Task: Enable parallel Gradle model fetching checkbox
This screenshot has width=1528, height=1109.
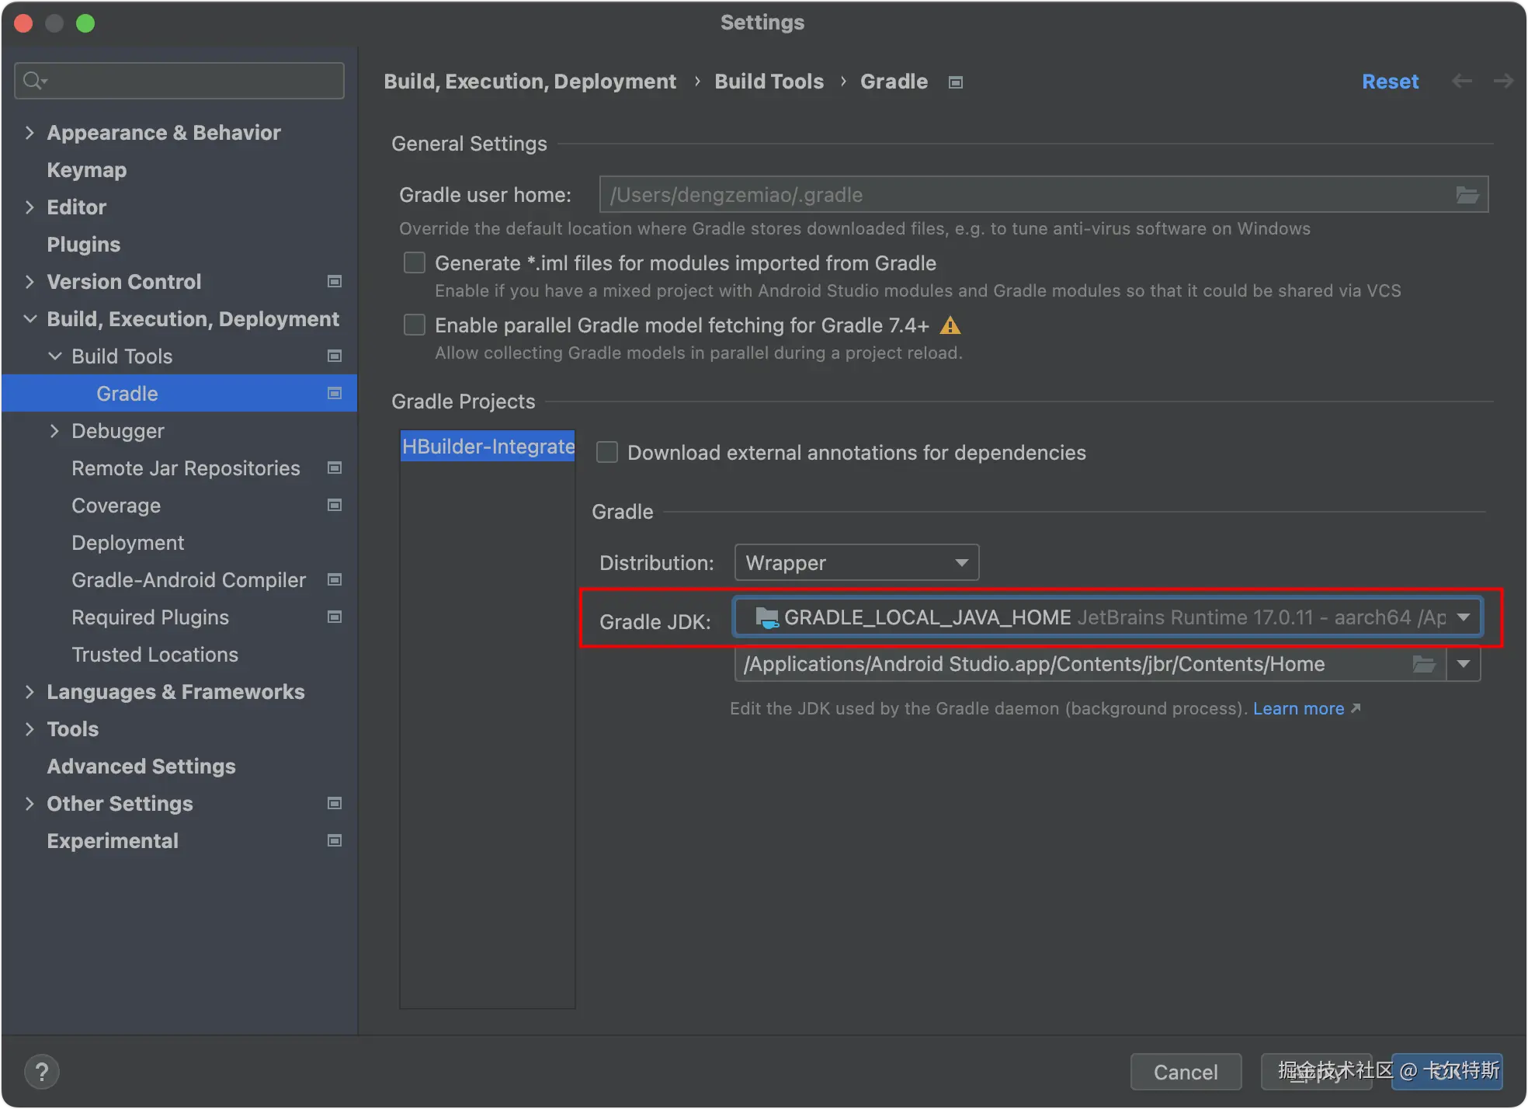Action: 415,325
